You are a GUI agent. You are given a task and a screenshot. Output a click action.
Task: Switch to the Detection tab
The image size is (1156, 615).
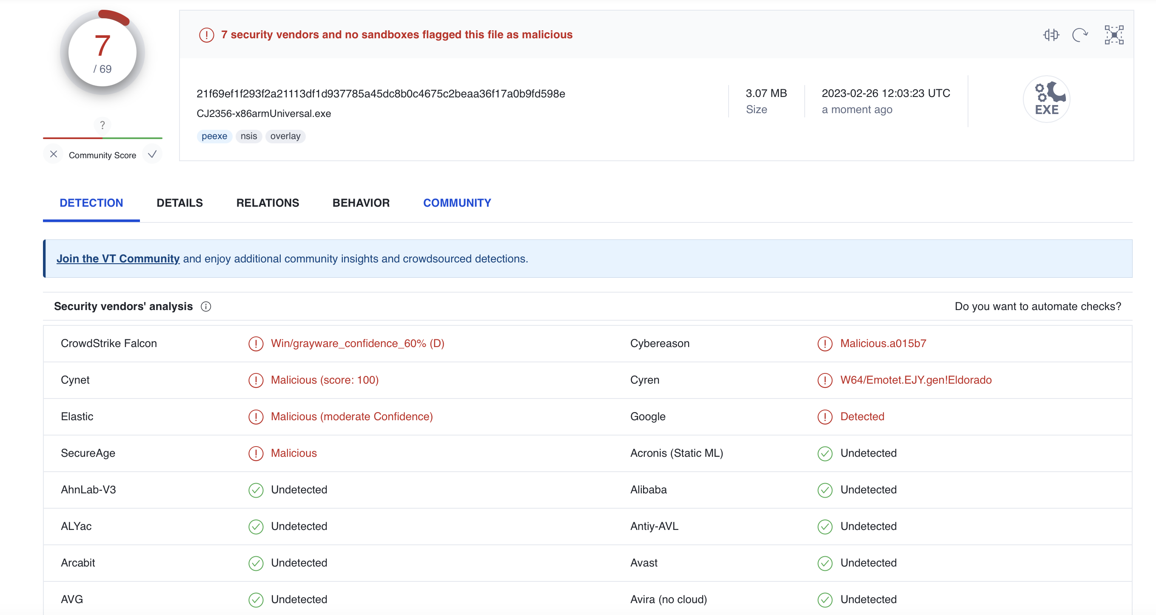click(x=91, y=203)
